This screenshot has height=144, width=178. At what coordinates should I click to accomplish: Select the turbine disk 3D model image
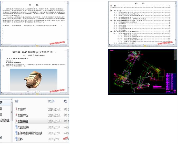point(34,80)
